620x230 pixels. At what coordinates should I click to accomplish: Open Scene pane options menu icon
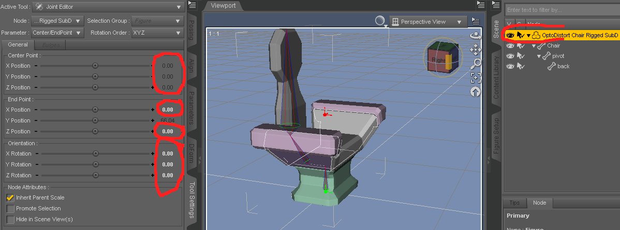pos(495,5)
